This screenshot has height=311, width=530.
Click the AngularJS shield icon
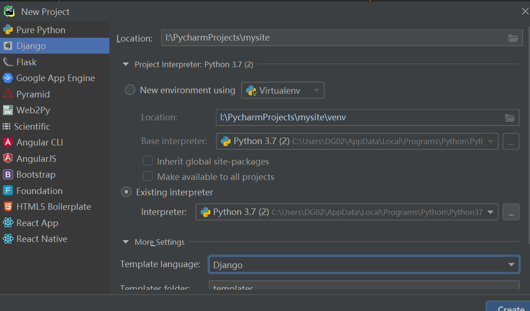(8, 158)
